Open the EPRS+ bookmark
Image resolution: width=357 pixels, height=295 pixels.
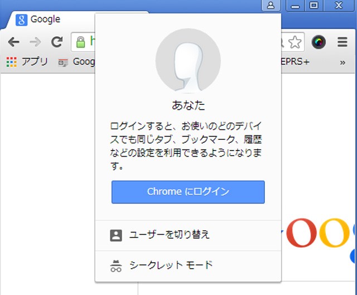(296, 61)
